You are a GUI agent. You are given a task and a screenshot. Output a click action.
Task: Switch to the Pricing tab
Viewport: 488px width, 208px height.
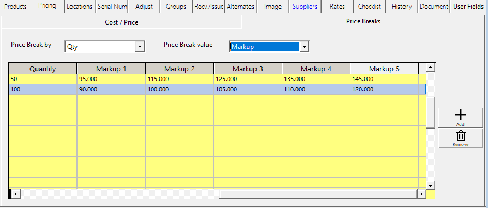pyautogui.click(x=47, y=5)
